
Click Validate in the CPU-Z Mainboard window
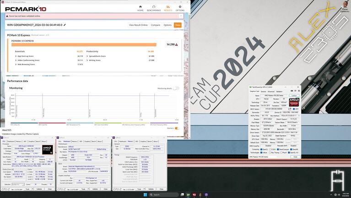click(x=95, y=189)
